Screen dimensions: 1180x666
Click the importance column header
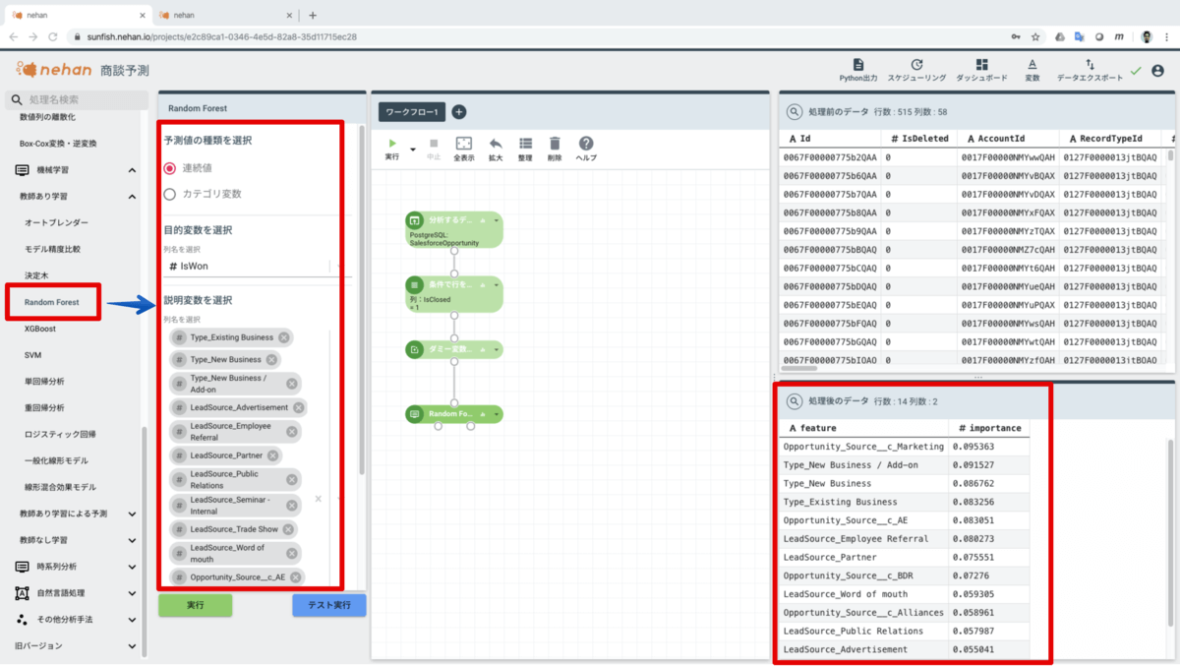coord(990,428)
